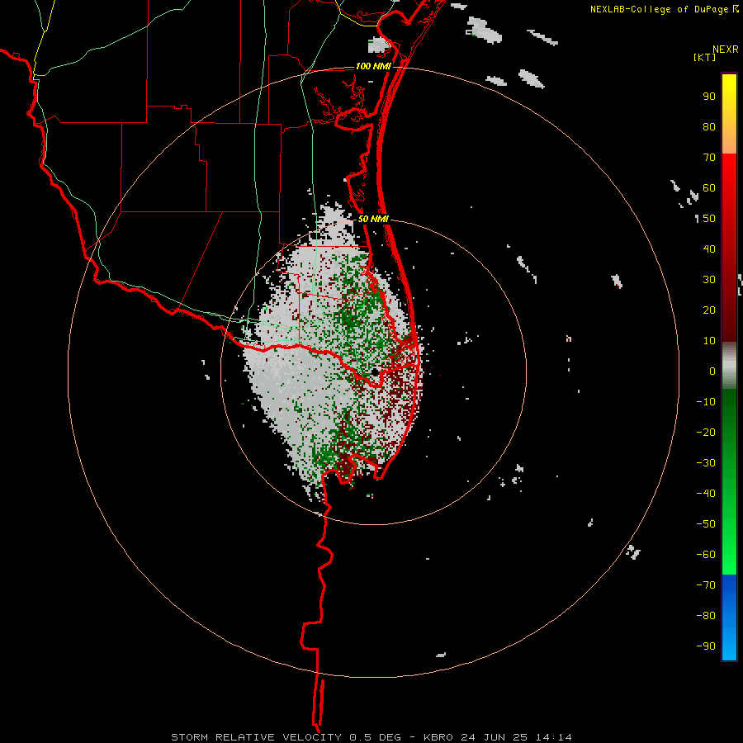Screen dimensions: 743x743
Task: Click the [KT] units label
Action: (705, 57)
